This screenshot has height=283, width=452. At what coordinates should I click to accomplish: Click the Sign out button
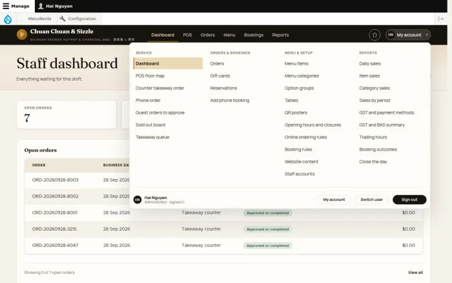409,200
